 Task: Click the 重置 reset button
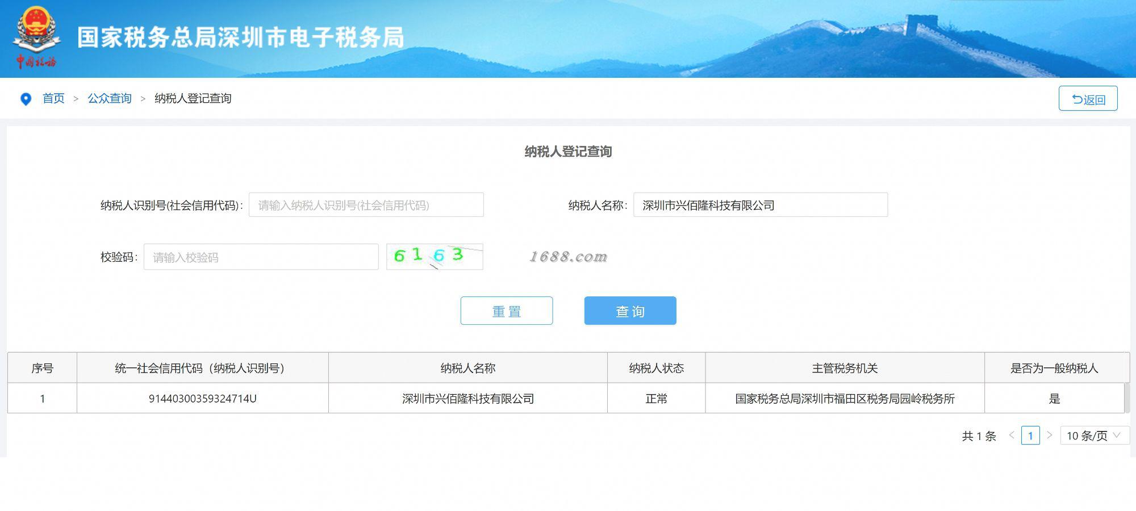(507, 311)
